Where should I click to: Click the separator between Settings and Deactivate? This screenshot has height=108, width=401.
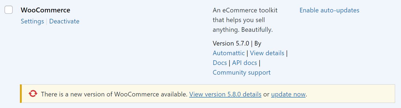[46, 22]
